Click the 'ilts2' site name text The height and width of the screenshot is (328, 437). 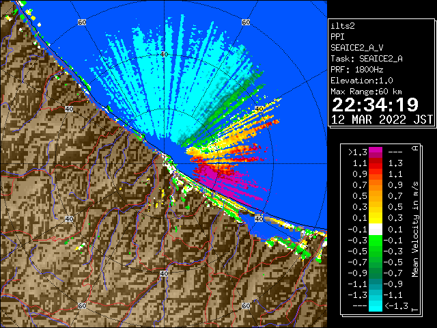click(x=343, y=26)
